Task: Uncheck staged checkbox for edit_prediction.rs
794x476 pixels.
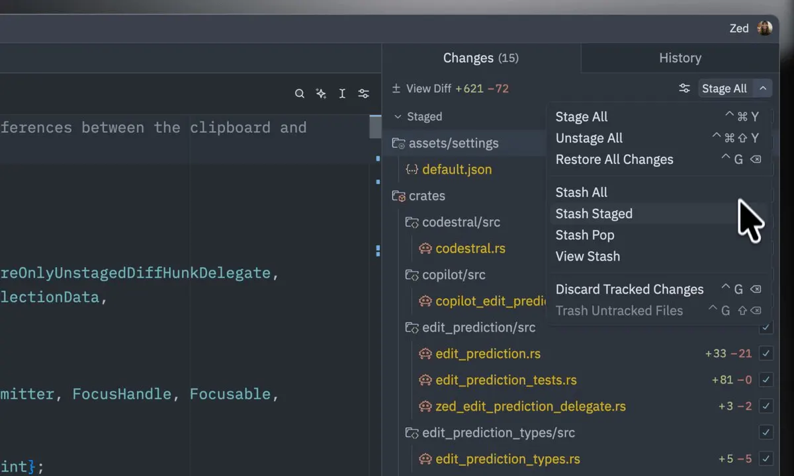Action: pyautogui.click(x=766, y=354)
